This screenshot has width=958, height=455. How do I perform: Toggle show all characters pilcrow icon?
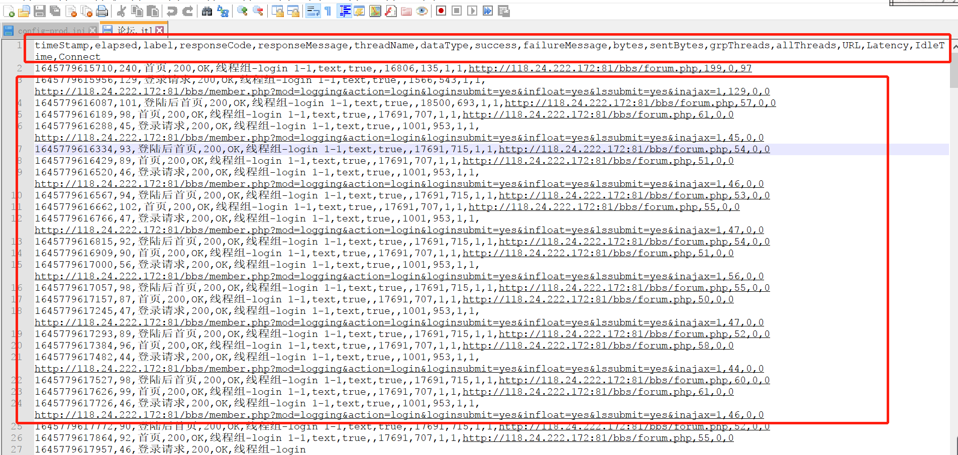click(x=328, y=11)
